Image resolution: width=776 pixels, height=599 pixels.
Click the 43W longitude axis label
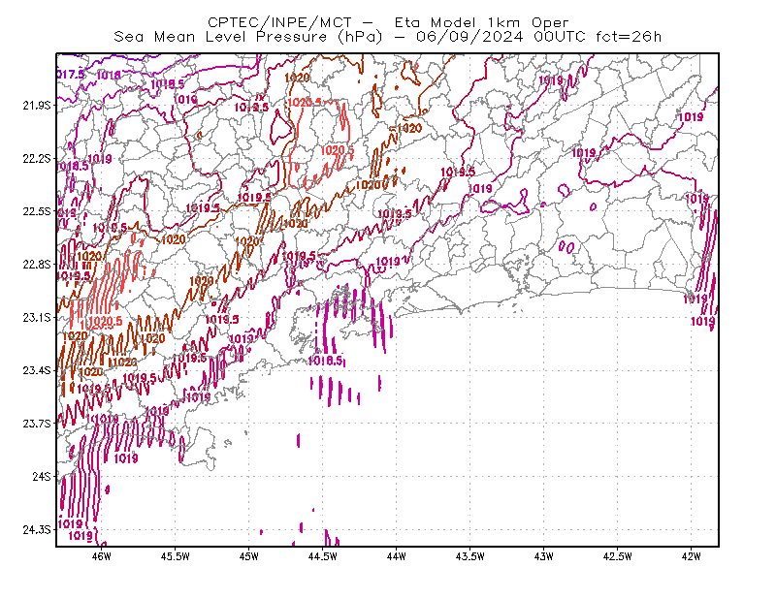544,556
